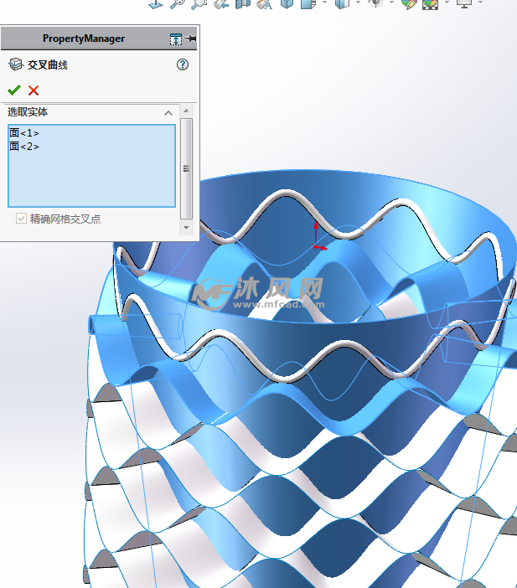This screenshot has height=588, width=517.
Task: Click the PropertyManager panel title
Action: [84, 39]
